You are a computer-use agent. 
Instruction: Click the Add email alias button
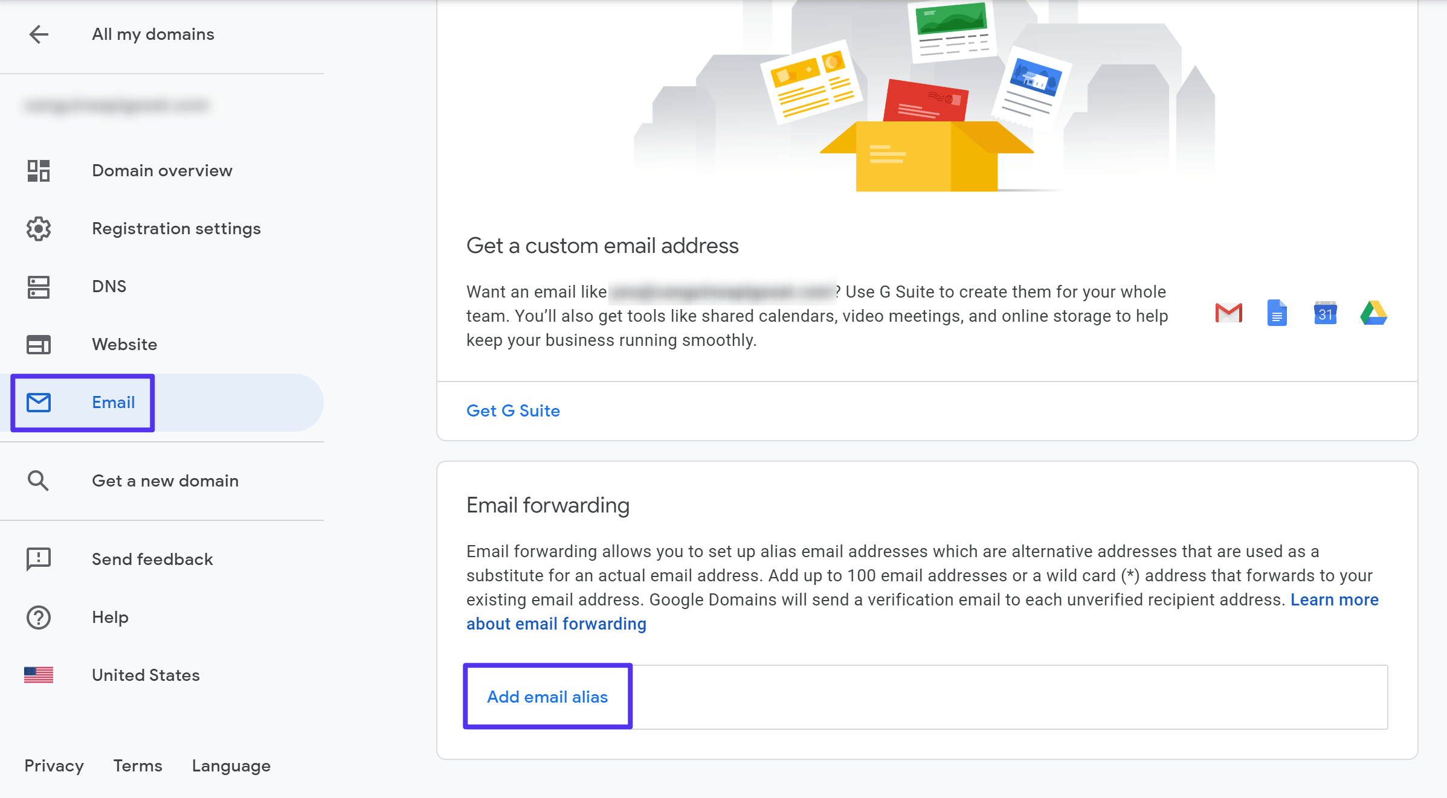point(547,696)
